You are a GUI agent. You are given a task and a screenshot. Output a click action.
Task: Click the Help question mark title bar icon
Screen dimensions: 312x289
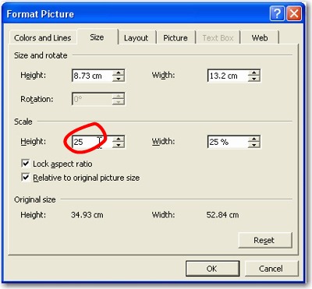[x=277, y=13]
